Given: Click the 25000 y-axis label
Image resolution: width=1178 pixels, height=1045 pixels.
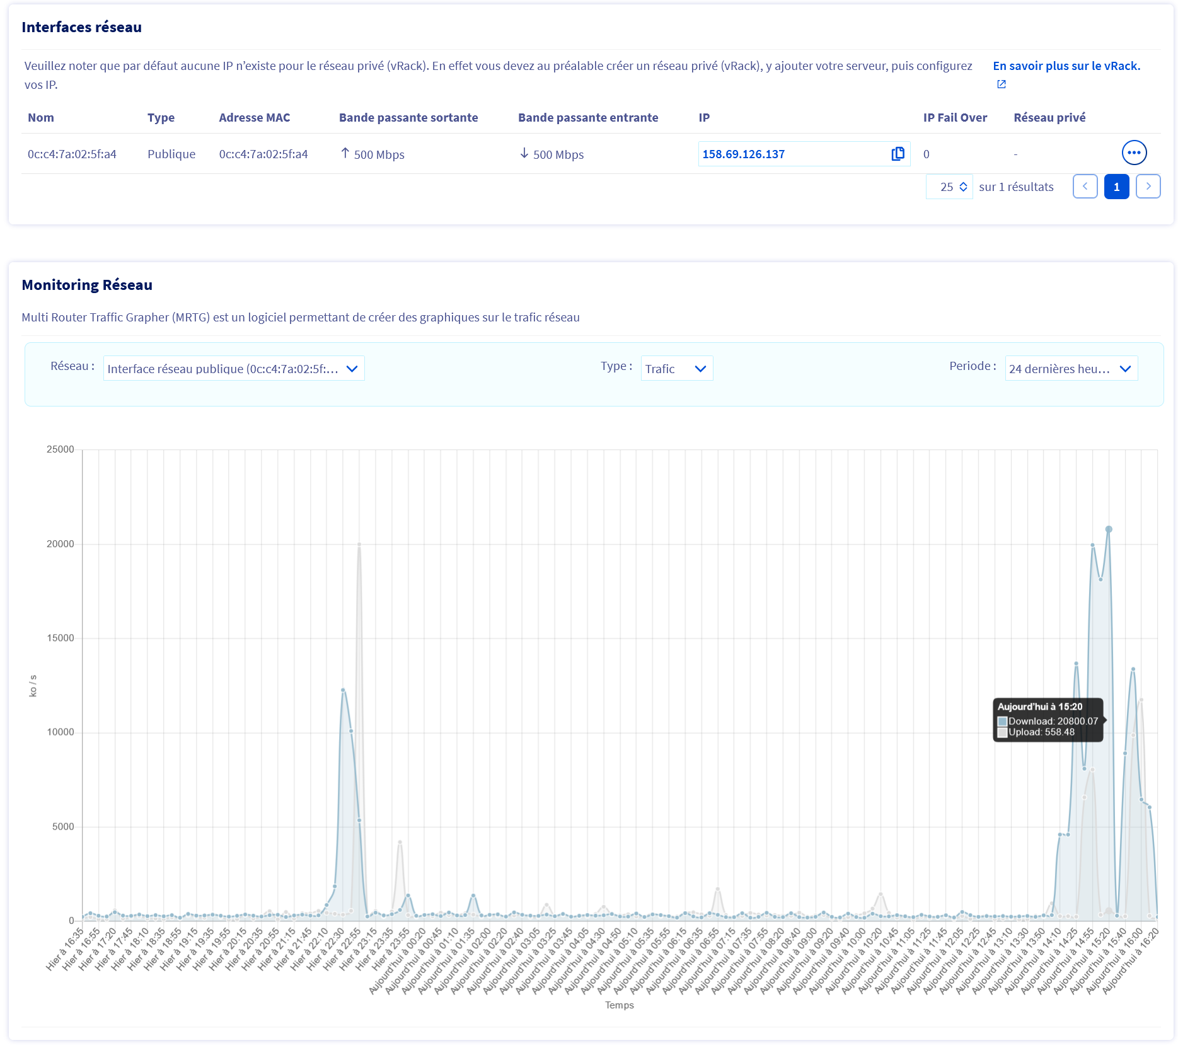Looking at the screenshot, I should pyautogui.click(x=60, y=449).
